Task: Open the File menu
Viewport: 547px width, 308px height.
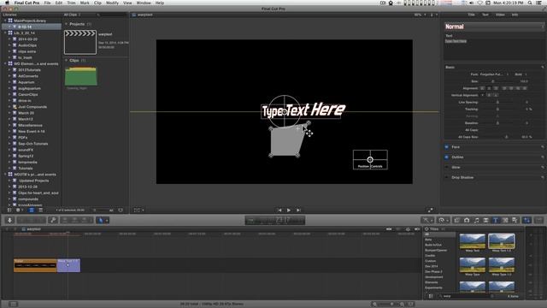Action: point(47,3)
